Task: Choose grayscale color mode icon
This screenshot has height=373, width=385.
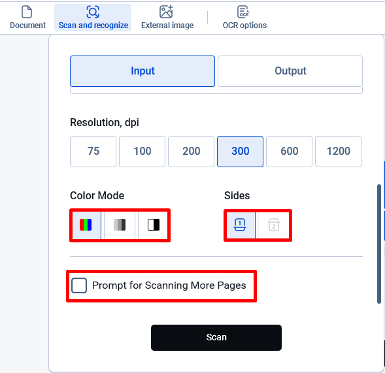Action: 120,225
